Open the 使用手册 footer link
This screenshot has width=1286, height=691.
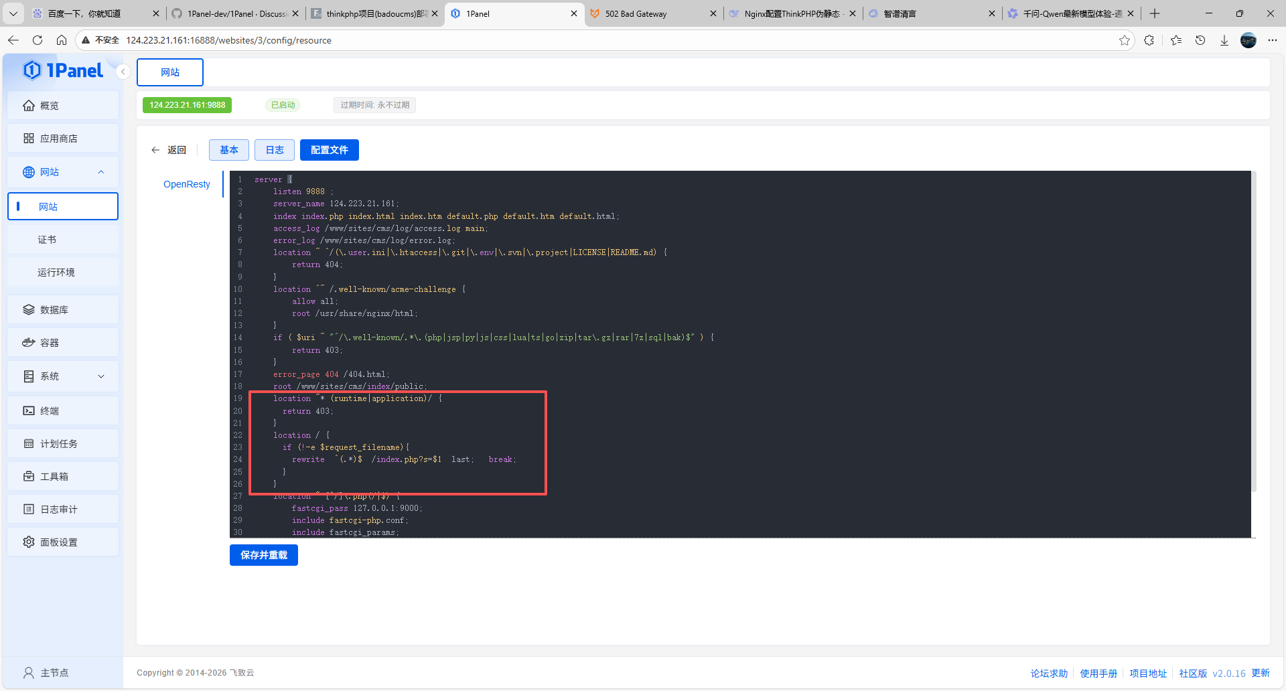(x=1098, y=674)
